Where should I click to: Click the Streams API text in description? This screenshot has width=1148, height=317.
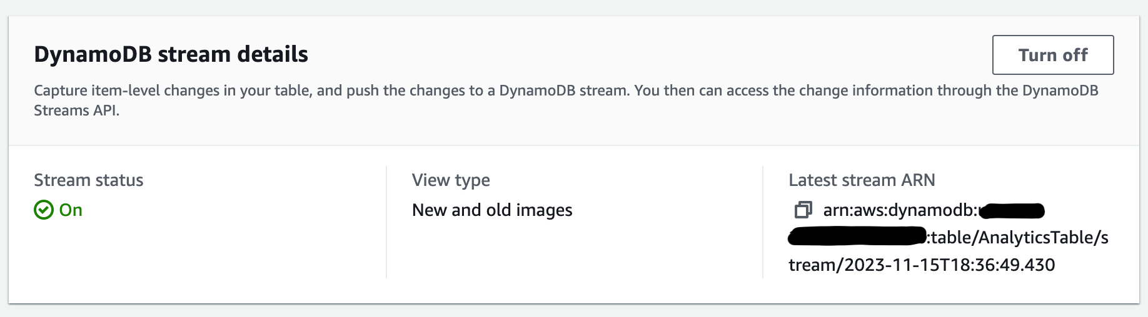[x=76, y=111]
